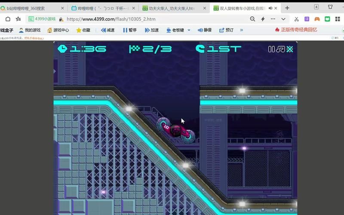
Task: Click the 预订 button
Action: tap(226, 30)
